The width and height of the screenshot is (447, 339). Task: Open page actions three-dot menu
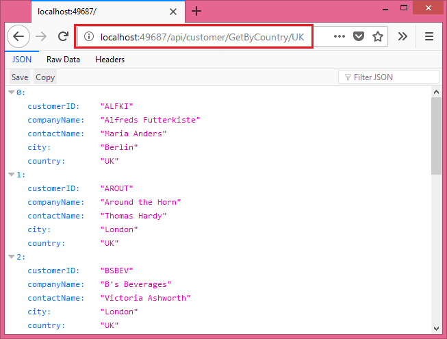(340, 36)
